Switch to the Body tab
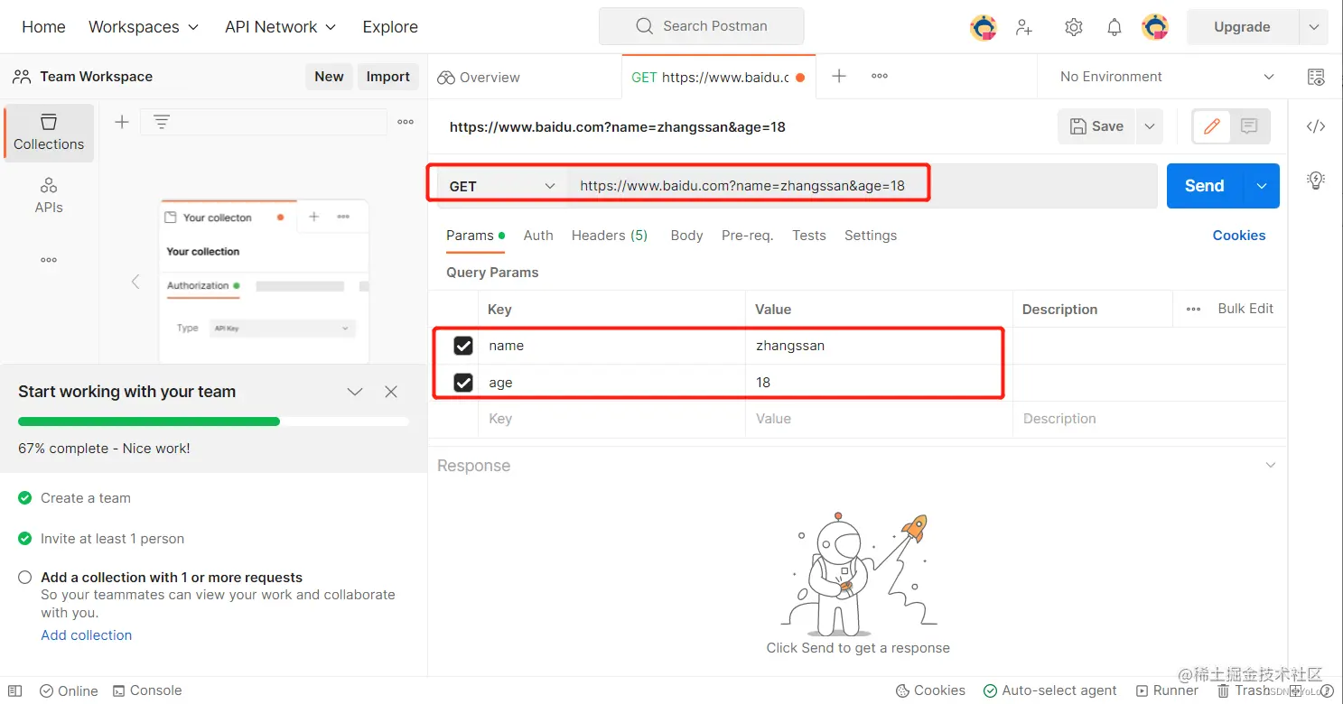This screenshot has height=704, width=1343. click(x=686, y=236)
